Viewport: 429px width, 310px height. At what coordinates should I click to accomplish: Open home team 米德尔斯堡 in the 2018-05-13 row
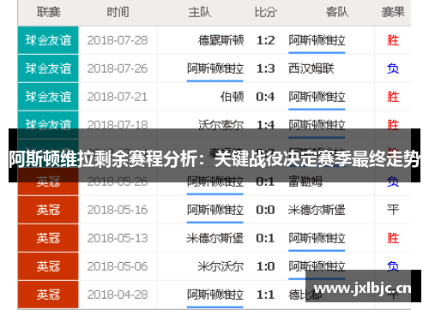(x=215, y=238)
